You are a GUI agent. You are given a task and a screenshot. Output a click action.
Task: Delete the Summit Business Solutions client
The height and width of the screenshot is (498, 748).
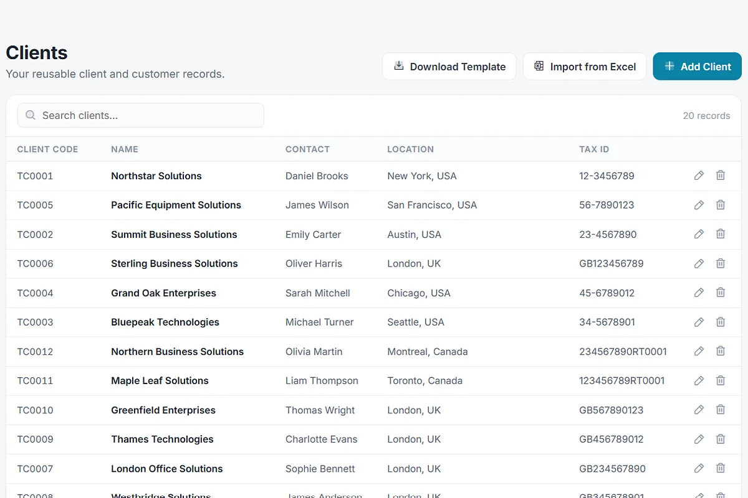click(721, 234)
